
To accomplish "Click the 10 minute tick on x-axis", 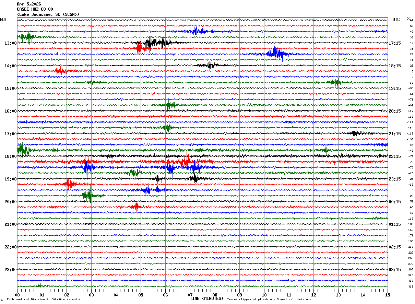I will click(264, 295).
